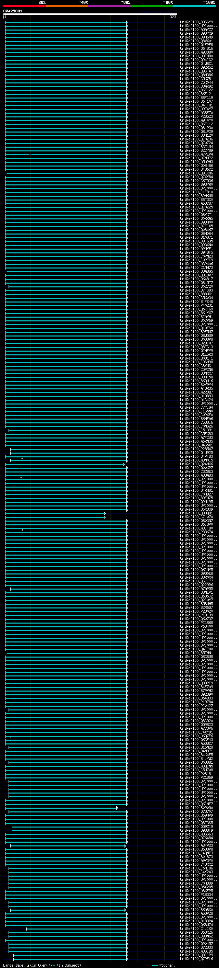Select label UniRef100_P28547
Screen dimensions: 219x968
(x=196, y=449)
